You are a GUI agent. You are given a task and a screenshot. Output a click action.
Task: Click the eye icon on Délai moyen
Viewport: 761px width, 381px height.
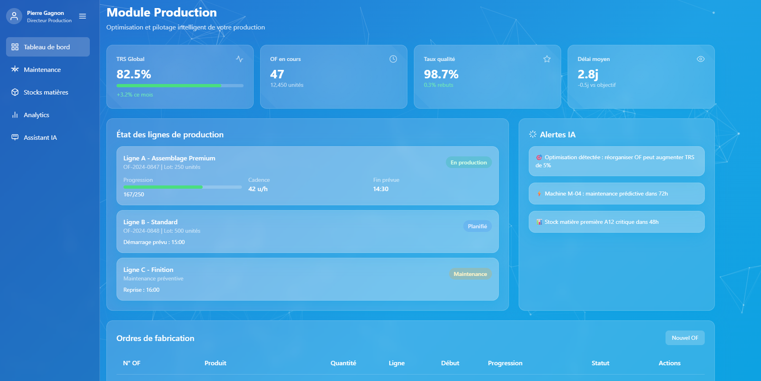point(700,59)
